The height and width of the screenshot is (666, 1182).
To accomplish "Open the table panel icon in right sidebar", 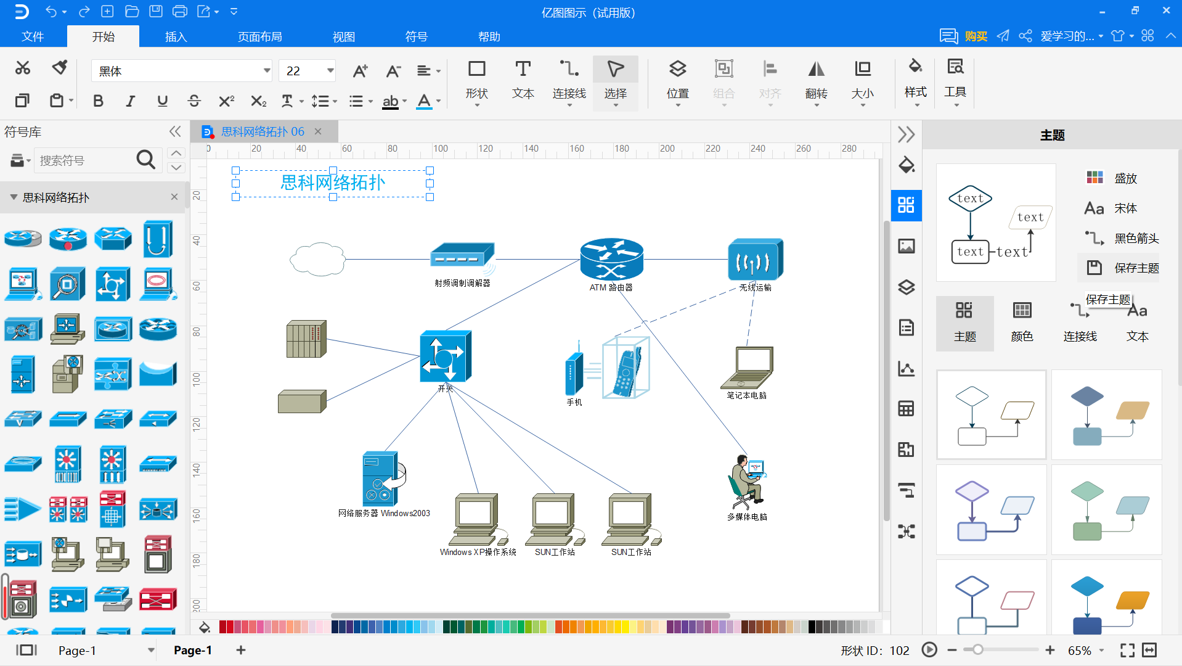I will [x=906, y=408].
